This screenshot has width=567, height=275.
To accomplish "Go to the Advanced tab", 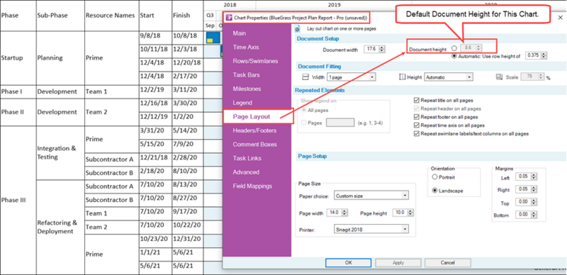I will 246,172.
